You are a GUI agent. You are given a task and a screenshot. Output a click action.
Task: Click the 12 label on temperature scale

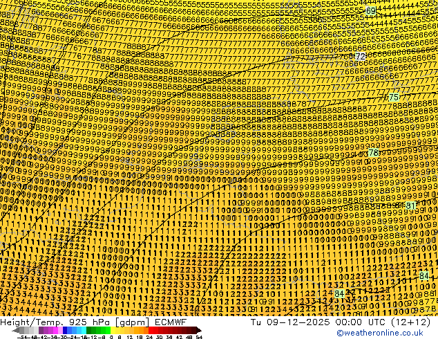tap(129, 337)
